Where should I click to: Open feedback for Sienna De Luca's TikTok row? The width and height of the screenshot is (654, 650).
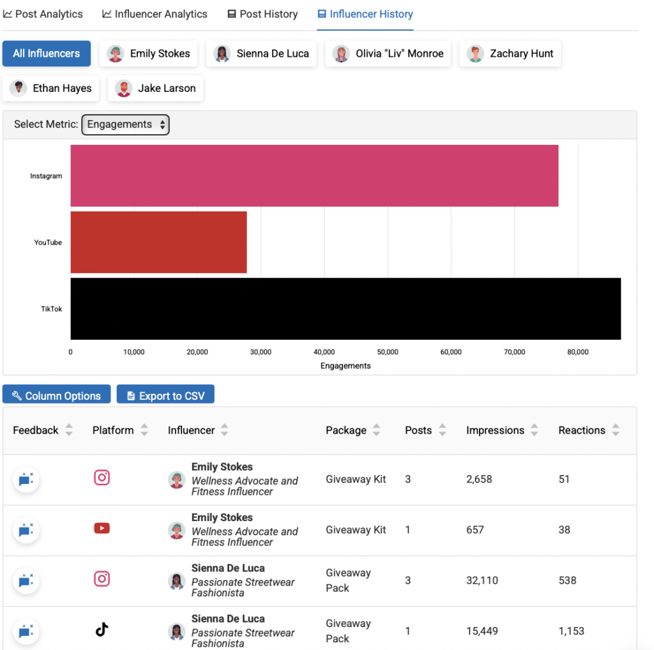pyautogui.click(x=26, y=631)
